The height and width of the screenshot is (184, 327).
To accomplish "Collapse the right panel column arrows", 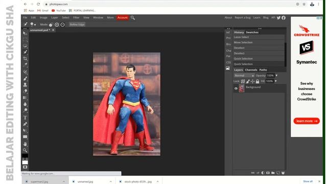I will pos(260,29).
